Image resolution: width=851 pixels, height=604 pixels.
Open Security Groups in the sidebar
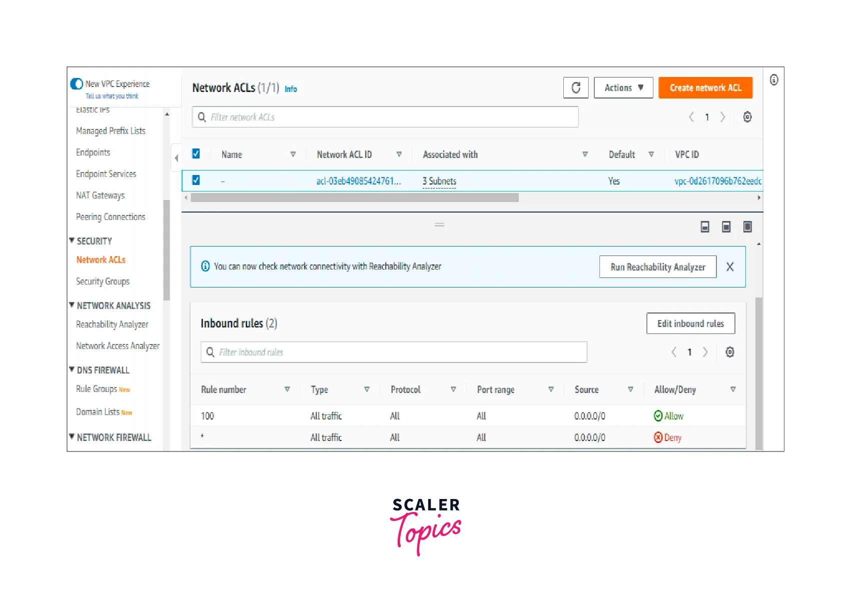(103, 281)
